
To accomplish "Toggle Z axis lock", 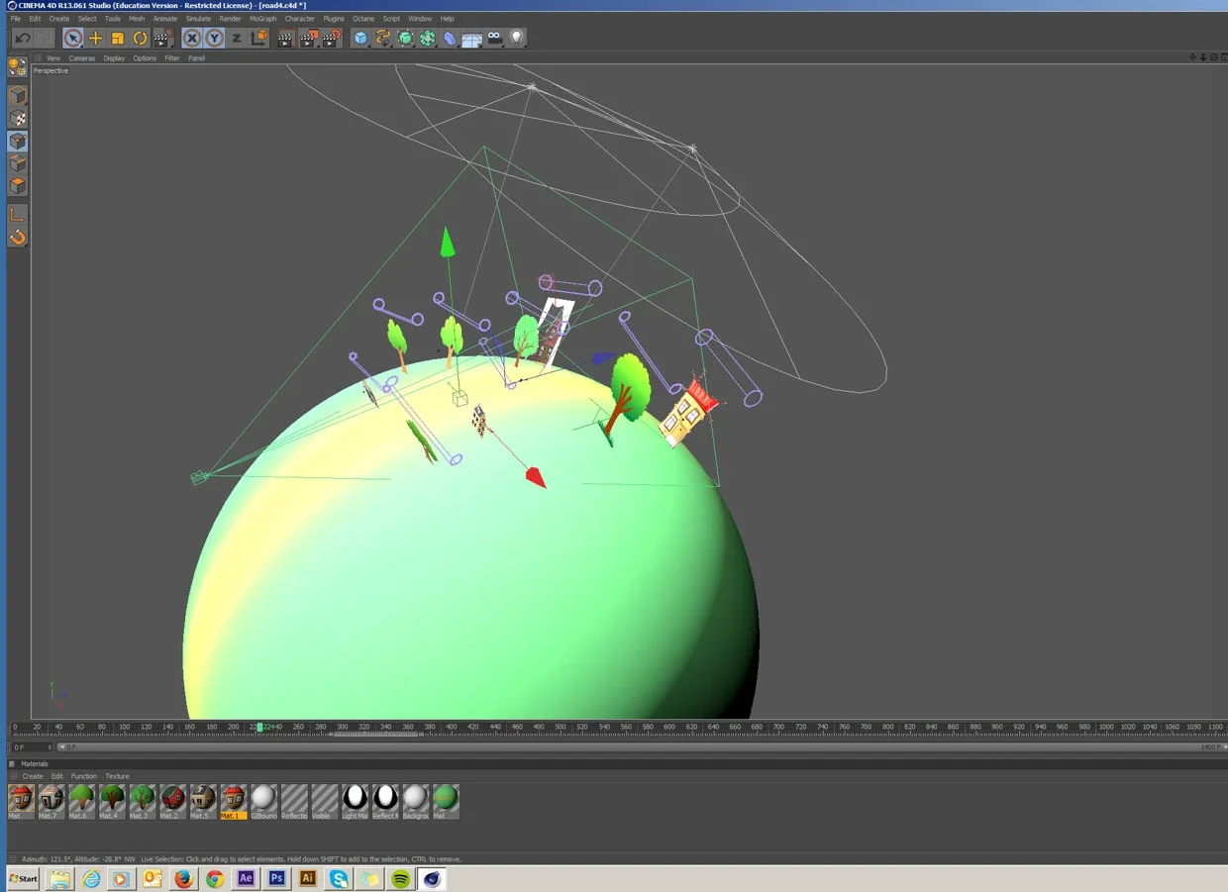I will 236,38.
